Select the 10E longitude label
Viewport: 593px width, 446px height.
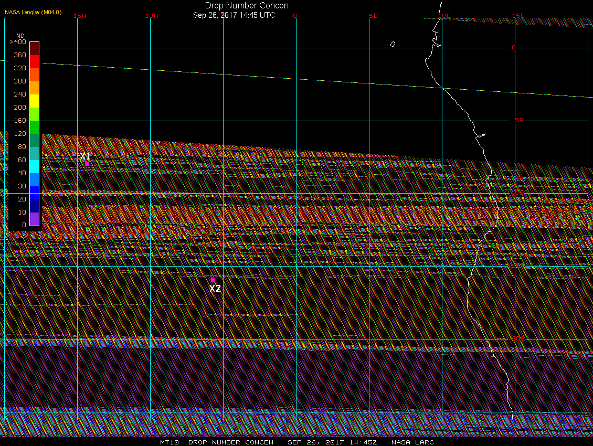pos(444,16)
